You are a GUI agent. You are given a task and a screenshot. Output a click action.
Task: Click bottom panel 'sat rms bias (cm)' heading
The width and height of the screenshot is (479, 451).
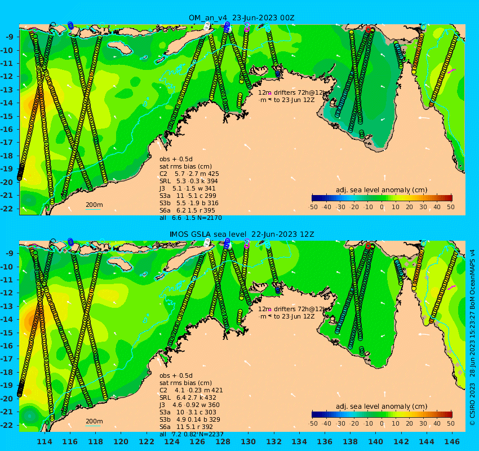click(x=185, y=383)
